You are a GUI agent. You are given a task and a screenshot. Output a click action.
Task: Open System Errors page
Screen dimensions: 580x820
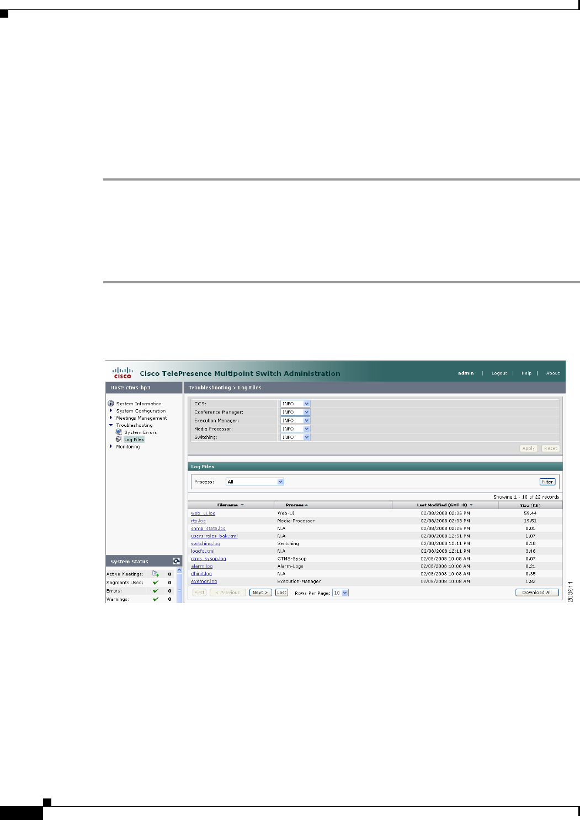140,432
